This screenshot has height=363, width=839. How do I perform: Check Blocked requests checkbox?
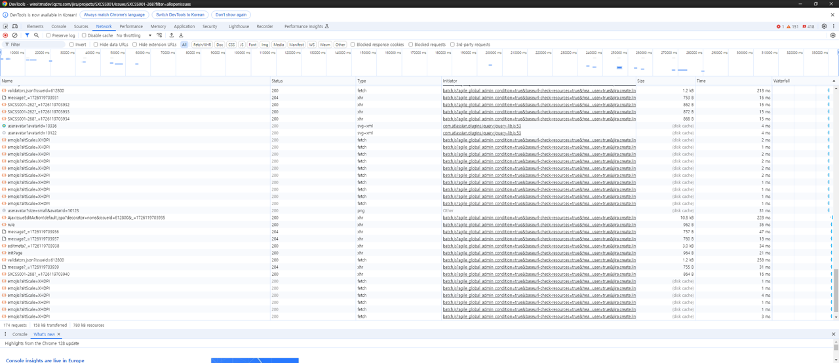point(411,45)
